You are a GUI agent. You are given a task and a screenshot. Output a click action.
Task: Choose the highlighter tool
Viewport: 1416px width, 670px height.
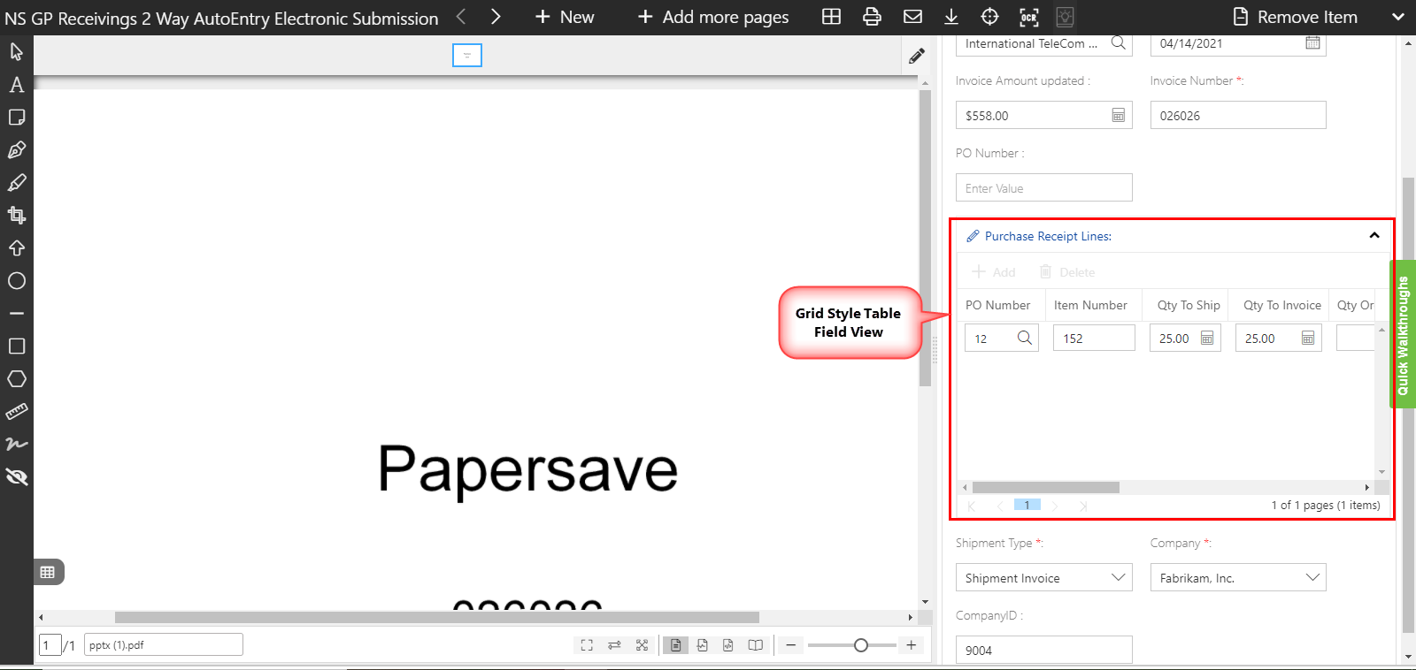tap(16, 183)
